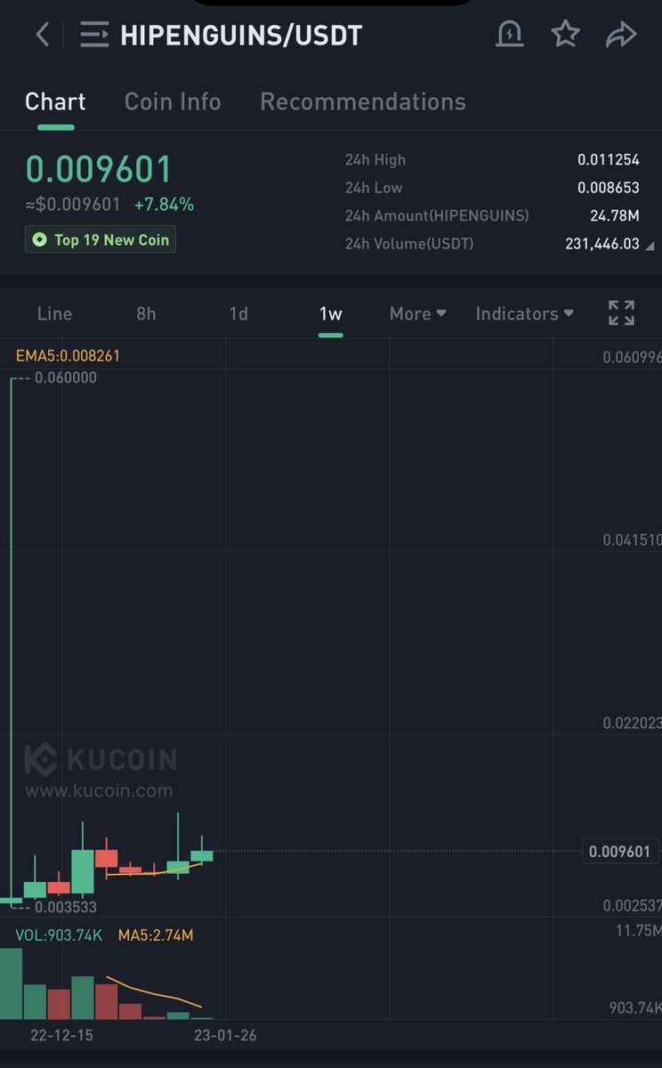Tap the MA5:2.74M label
The height and width of the screenshot is (1068, 662).
click(x=156, y=935)
